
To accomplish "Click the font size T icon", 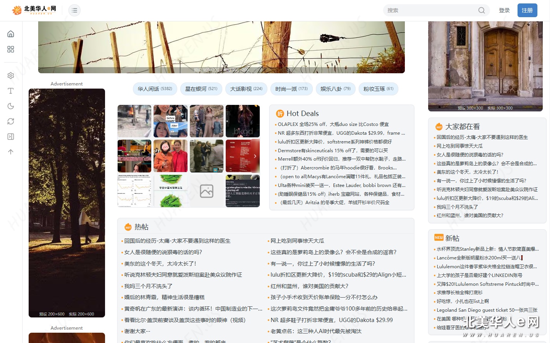I will (x=11, y=91).
